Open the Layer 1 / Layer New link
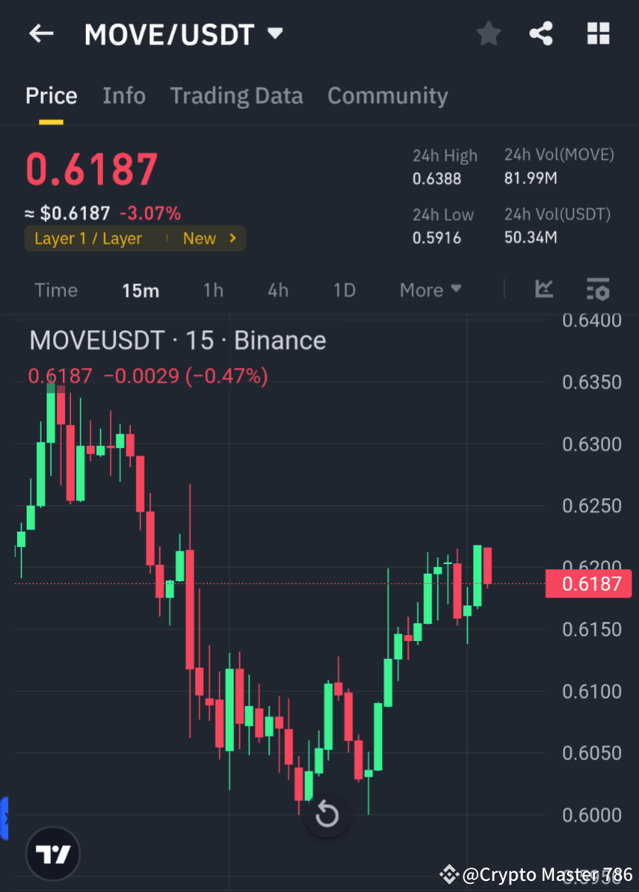This screenshot has width=639, height=892. (x=135, y=238)
